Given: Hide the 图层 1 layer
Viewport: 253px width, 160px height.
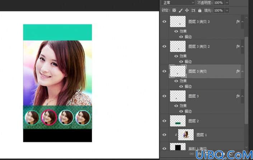Looking at the screenshot, I should click(x=164, y=135).
